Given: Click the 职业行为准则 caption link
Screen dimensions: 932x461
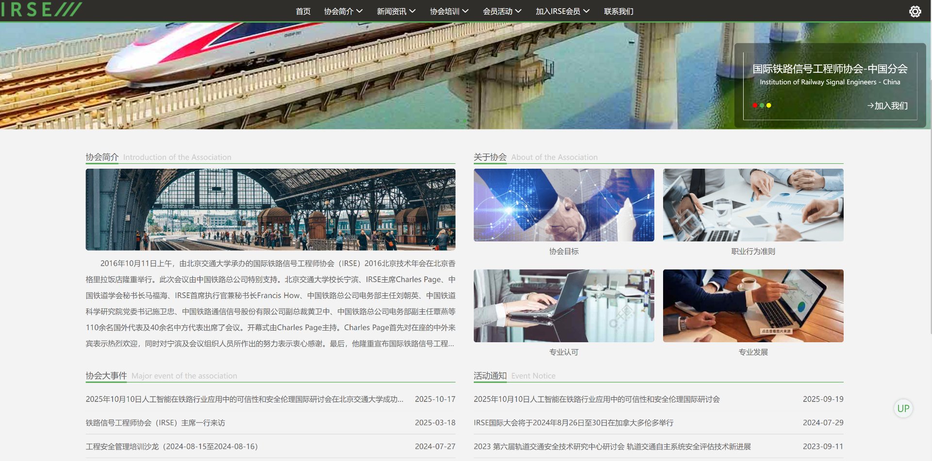Looking at the screenshot, I should pos(753,251).
